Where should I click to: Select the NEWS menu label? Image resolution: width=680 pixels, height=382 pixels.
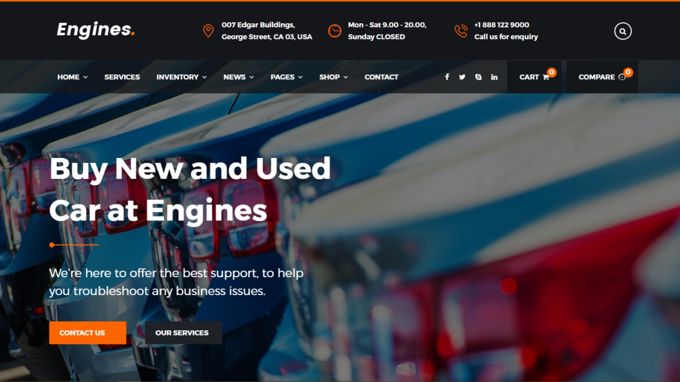coord(234,77)
